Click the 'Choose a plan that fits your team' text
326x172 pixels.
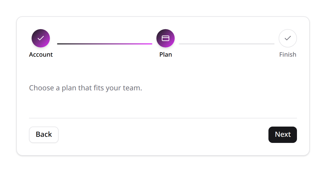pyautogui.click(x=86, y=88)
